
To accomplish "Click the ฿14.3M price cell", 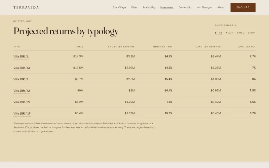I will [x=78, y=56].
